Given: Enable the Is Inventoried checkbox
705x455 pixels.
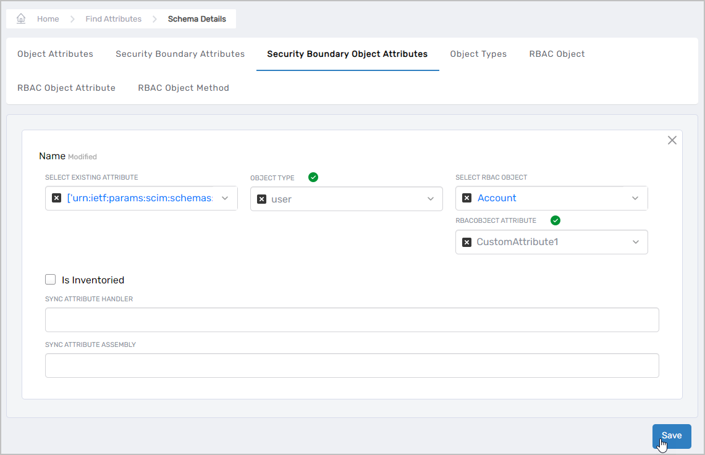Looking at the screenshot, I should tap(51, 280).
